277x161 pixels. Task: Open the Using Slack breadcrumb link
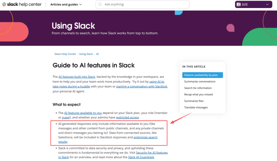point(86,54)
